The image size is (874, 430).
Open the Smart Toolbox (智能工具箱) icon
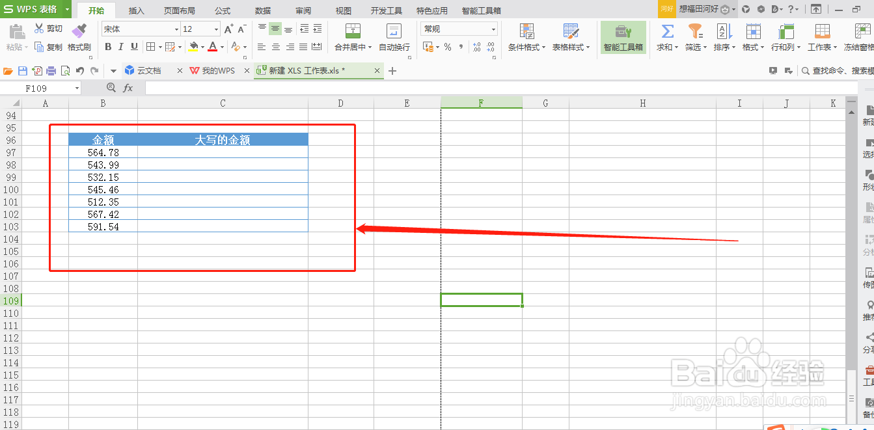click(x=623, y=31)
